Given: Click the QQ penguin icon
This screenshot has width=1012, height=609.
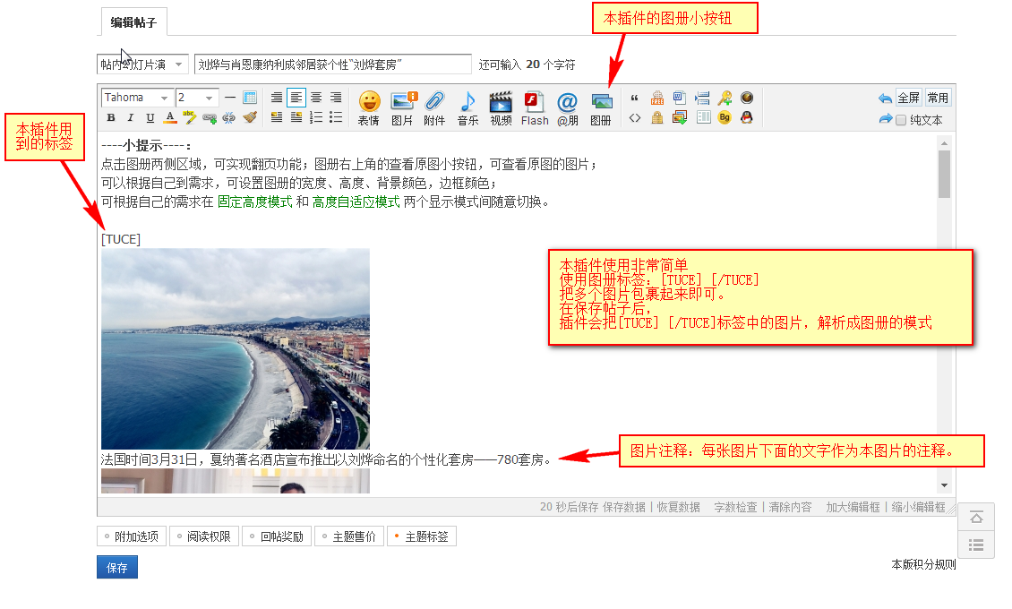Looking at the screenshot, I should (x=747, y=117).
